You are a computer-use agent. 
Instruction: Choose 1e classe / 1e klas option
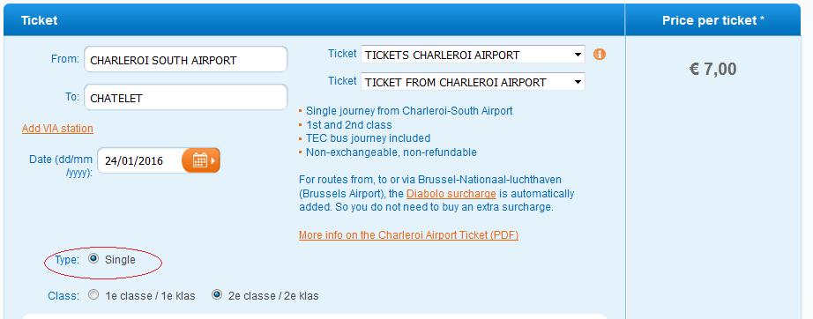coord(93,295)
